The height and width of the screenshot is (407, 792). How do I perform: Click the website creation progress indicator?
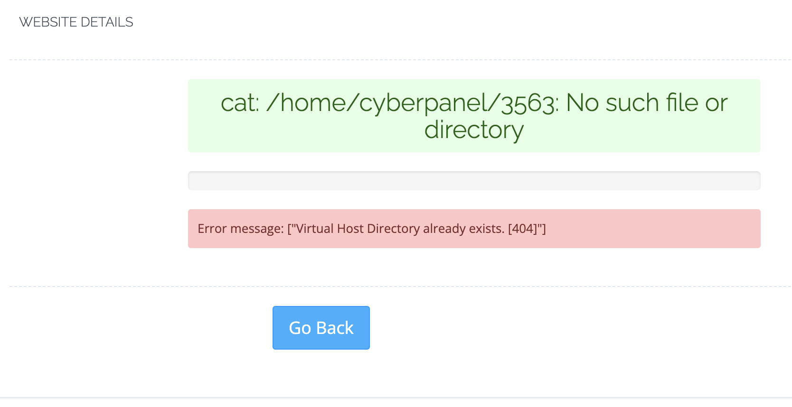tap(474, 180)
